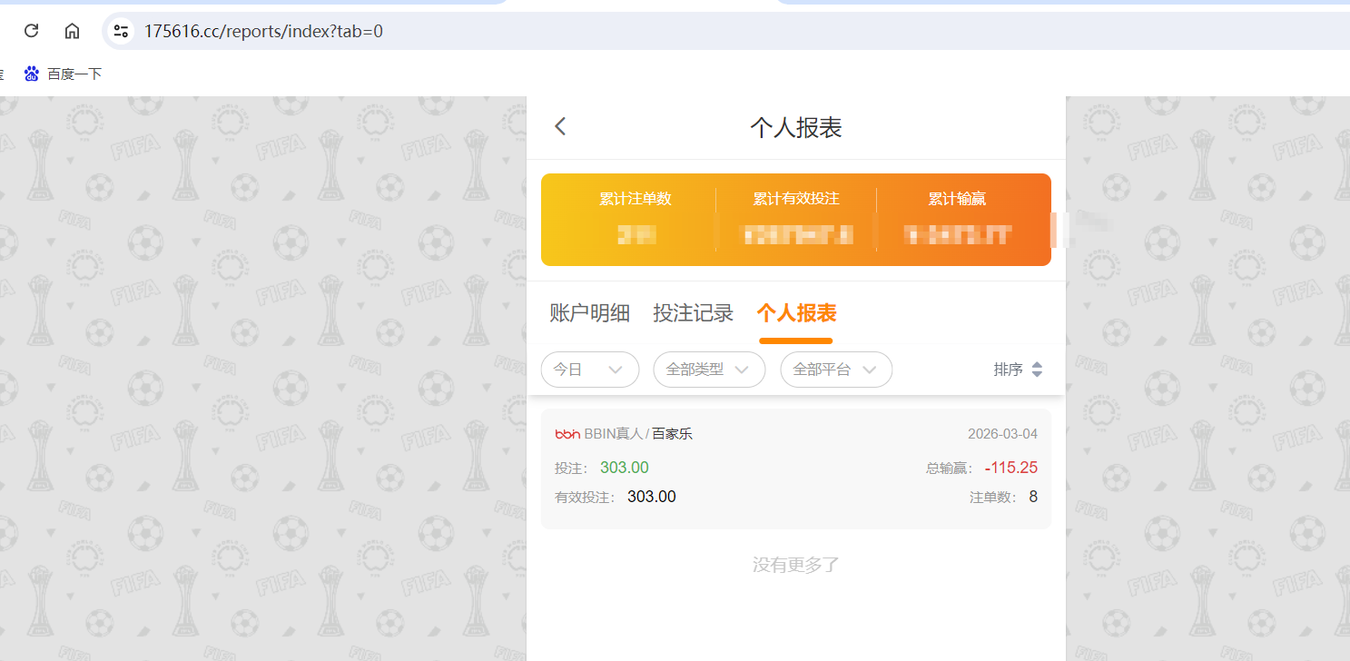This screenshot has height=661, width=1350.
Task: Click the back arrow on 个人报表 page
Action: (x=559, y=126)
